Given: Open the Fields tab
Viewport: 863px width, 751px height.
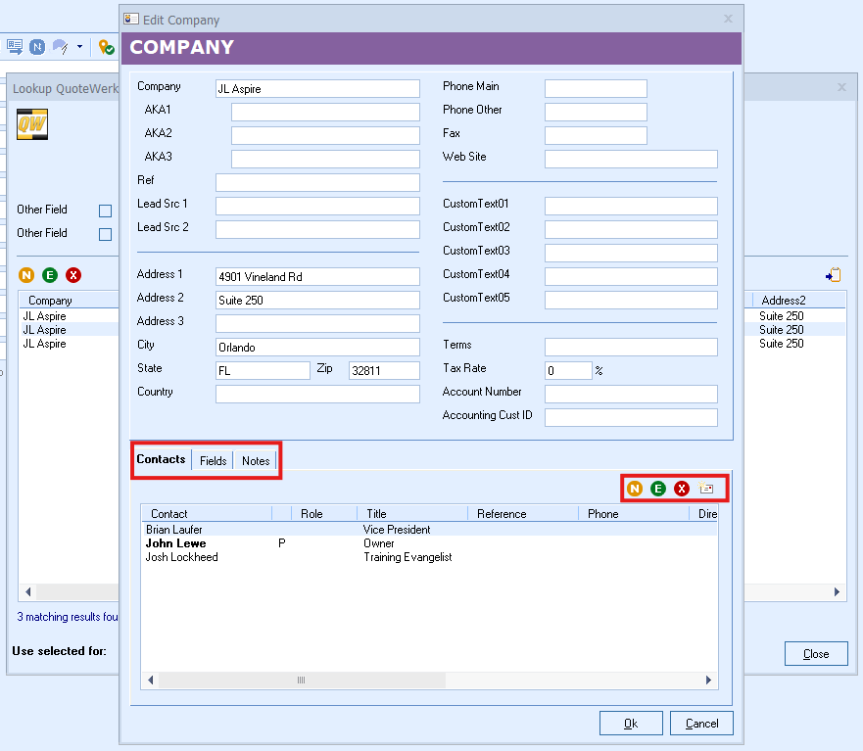Looking at the screenshot, I should point(213,461).
